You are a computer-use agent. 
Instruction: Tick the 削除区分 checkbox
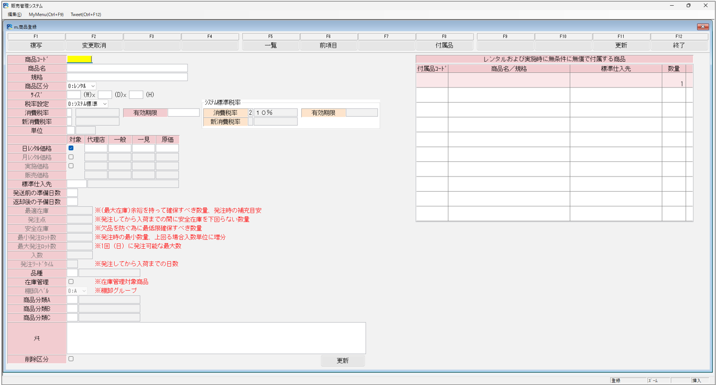point(71,359)
